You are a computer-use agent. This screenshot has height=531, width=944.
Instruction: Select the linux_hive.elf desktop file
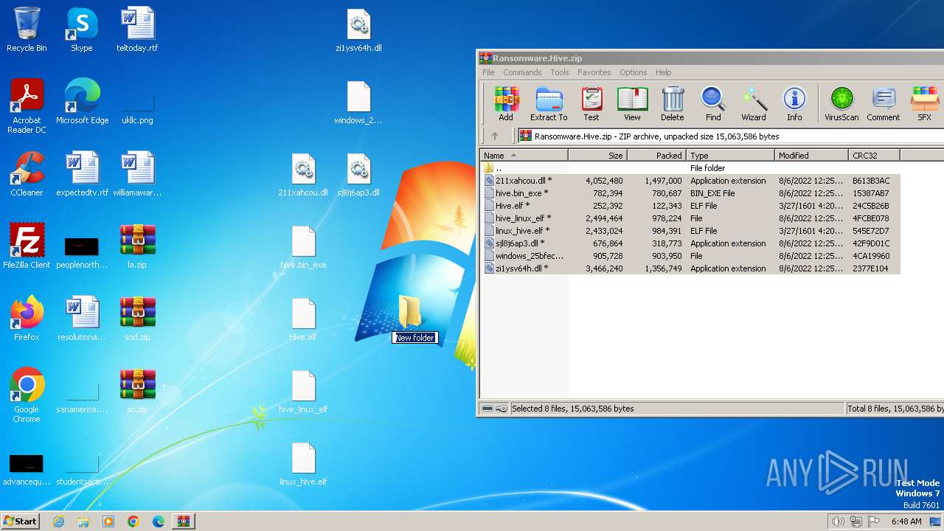point(303,463)
